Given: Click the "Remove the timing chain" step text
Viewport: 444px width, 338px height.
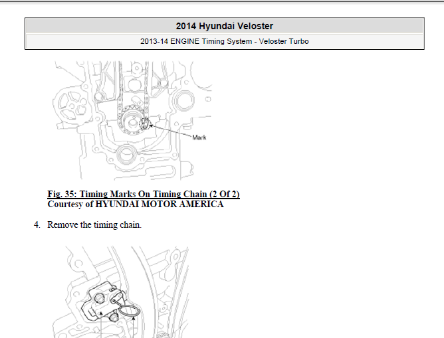Looking at the screenshot, I should click(x=94, y=224).
